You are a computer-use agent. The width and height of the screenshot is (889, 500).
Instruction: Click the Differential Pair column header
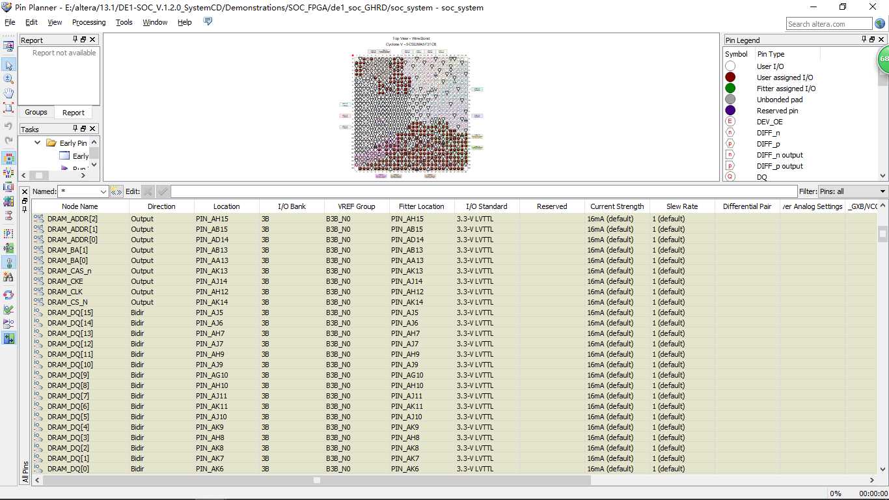(x=747, y=206)
